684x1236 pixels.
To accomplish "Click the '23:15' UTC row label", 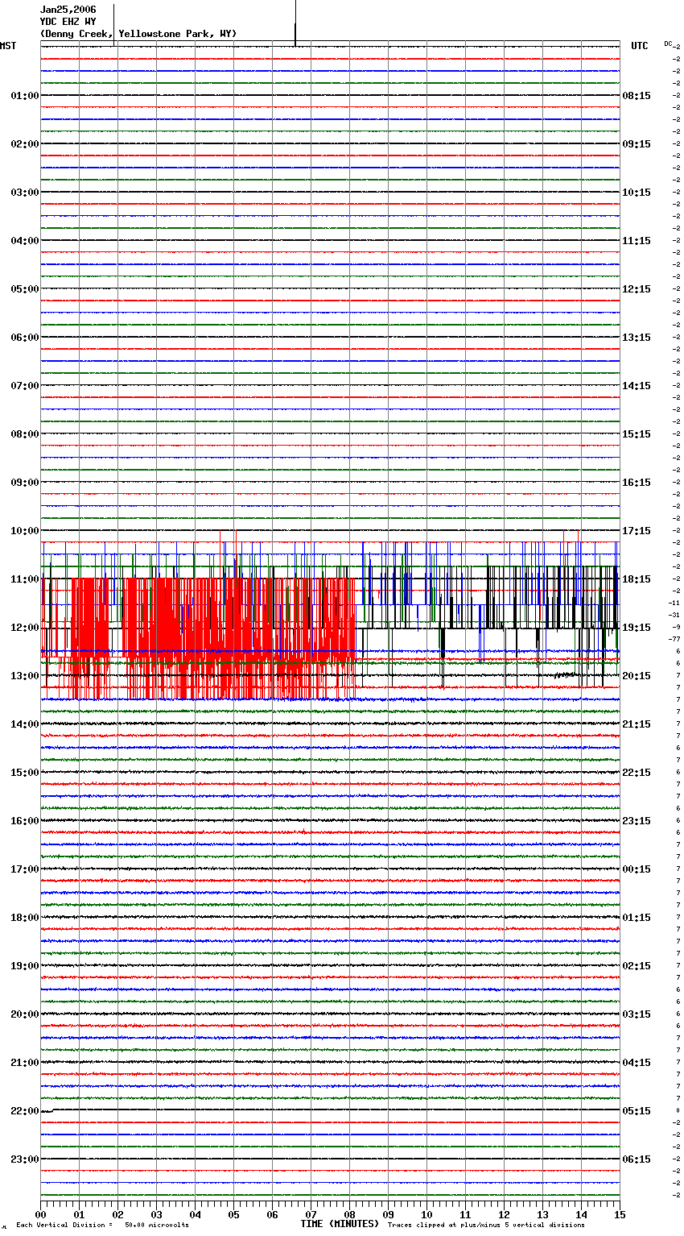I will [637, 821].
